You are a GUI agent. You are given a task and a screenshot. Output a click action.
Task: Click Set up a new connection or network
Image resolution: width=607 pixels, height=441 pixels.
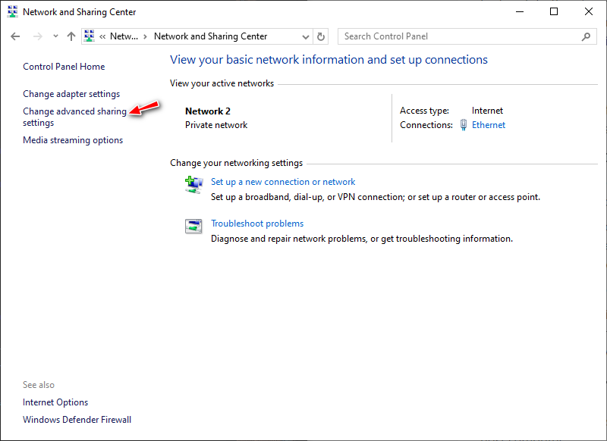283,182
